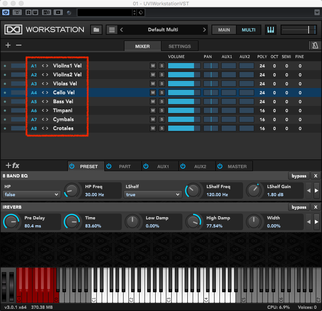Screen dimensions: 322x311
Task: Open the hamburger menu icon
Action: point(112,30)
